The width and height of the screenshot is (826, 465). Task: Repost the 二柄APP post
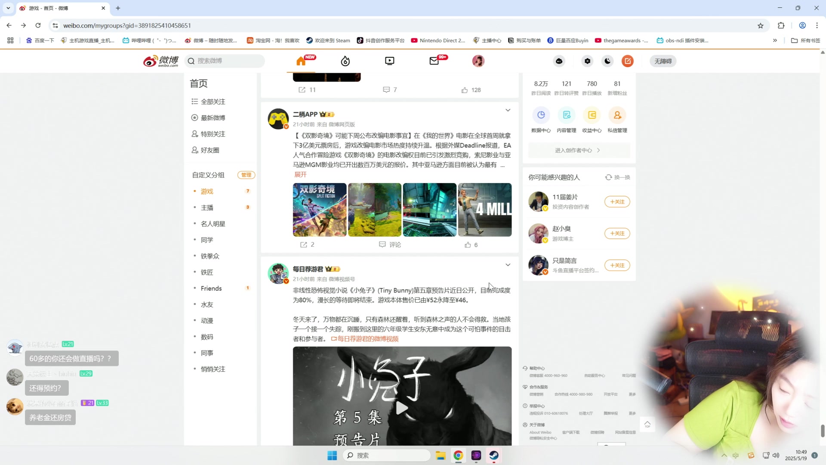pyautogui.click(x=307, y=245)
